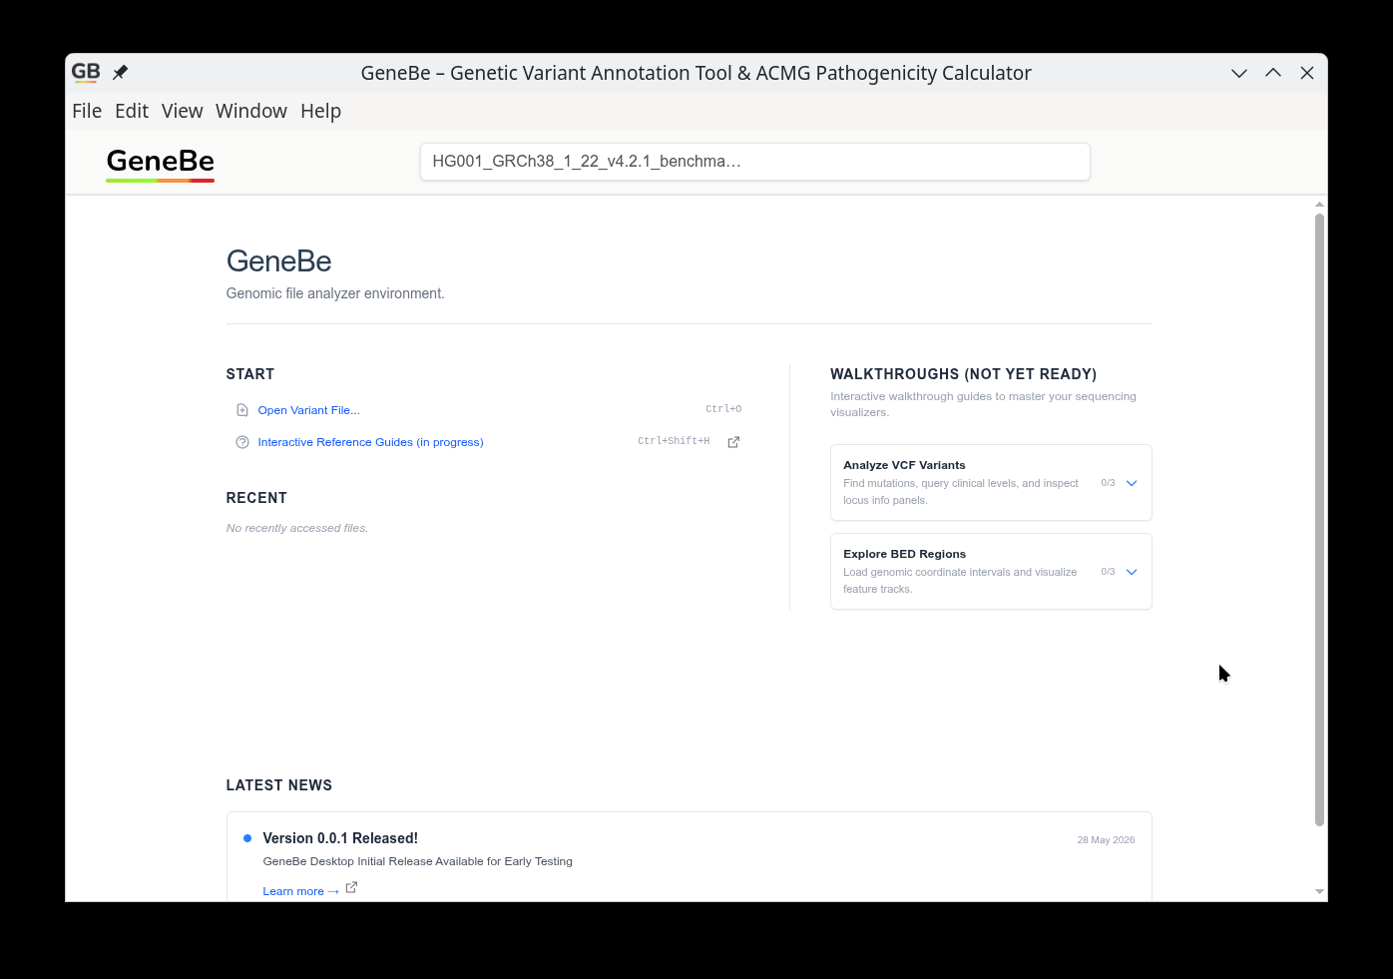Click external link icon beside Reference Guides
The image size is (1393, 979).
(x=733, y=442)
